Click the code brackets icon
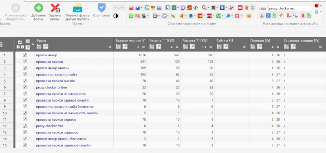Viewport: 326px width, 153px height. [x=196, y=8]
